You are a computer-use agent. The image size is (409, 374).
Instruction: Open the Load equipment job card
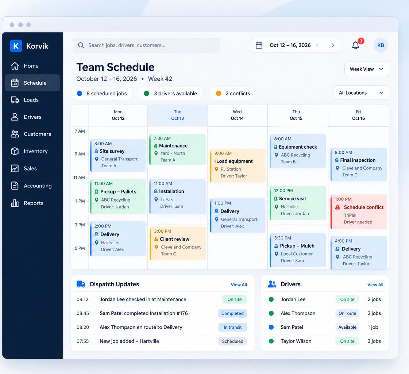pos(238,165)
